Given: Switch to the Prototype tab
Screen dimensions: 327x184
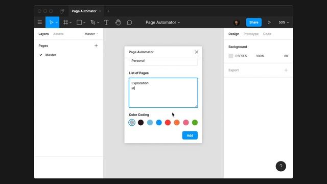Looking at the screenshot, I should point(251,34).
